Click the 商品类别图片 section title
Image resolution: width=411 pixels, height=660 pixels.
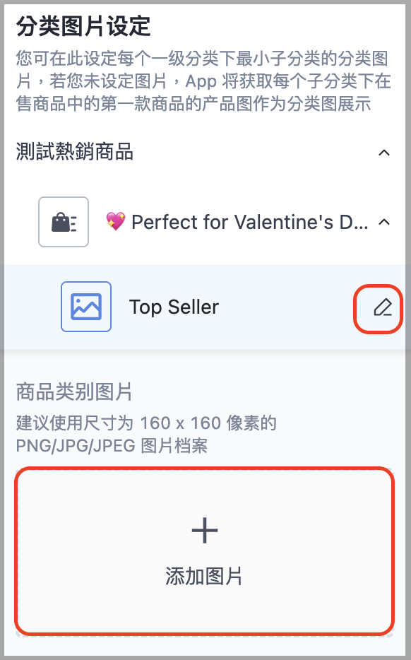tap(74, 392)
